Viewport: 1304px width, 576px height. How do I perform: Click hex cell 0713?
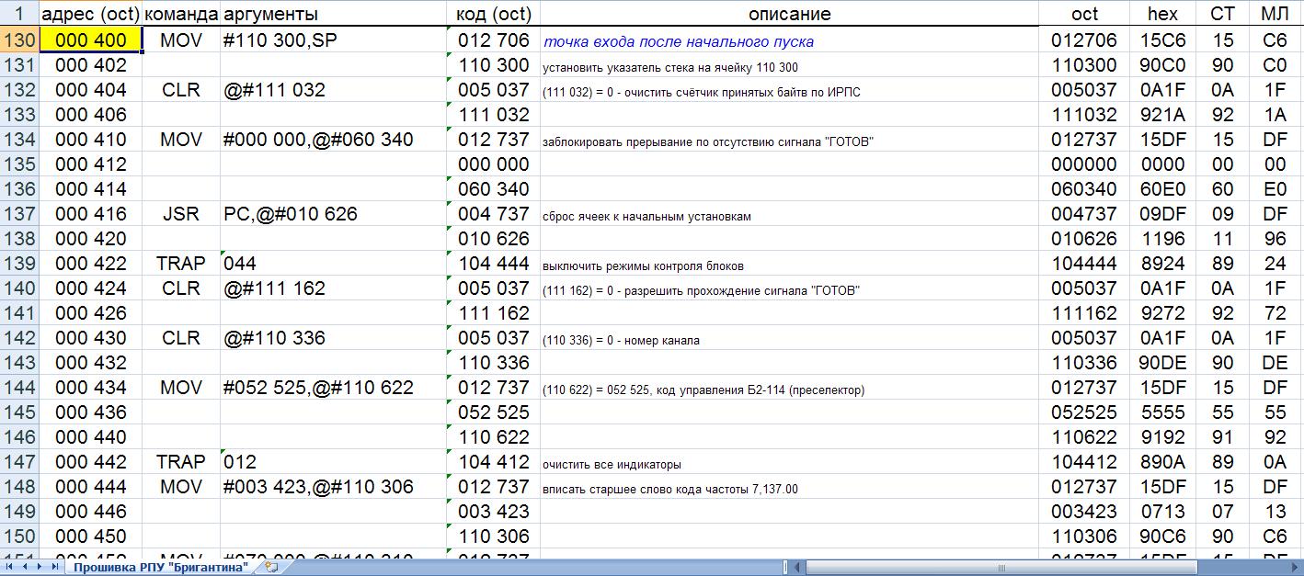coord(1162,512)
